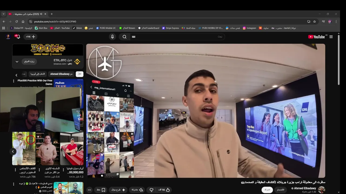Click the search magnifier button
The image size is (346, 194).
[124, 37]
